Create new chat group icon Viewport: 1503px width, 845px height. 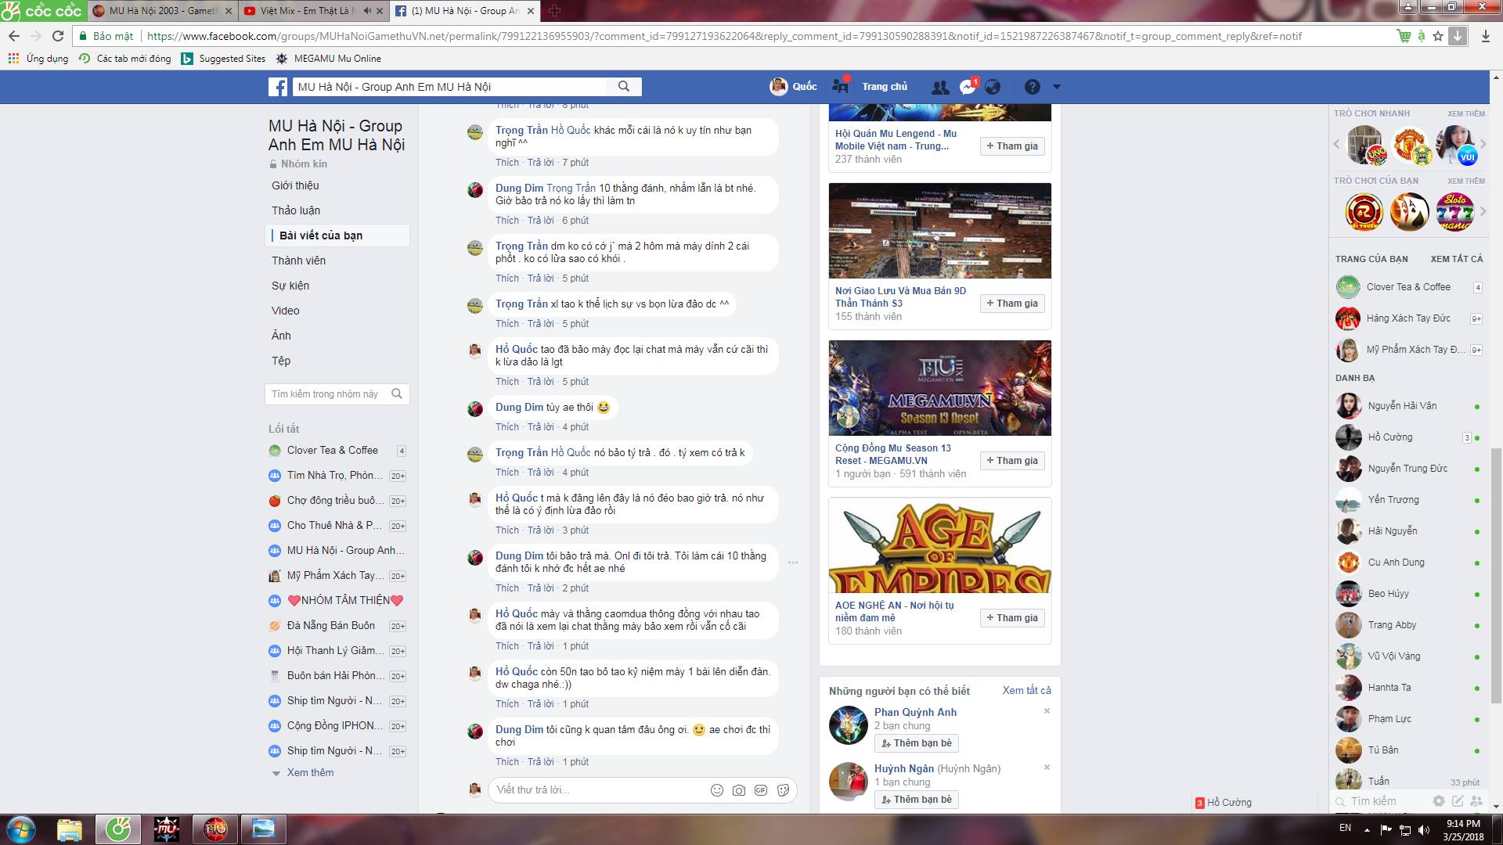tap(1476, 801)
